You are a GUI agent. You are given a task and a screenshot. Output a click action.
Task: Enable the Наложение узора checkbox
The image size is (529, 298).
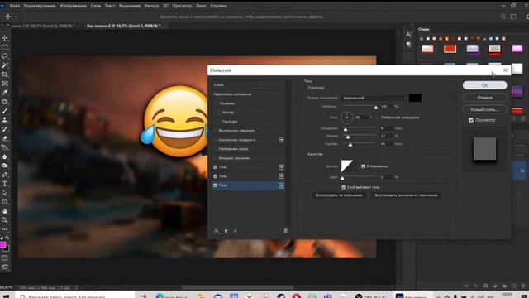click(216, 149)
